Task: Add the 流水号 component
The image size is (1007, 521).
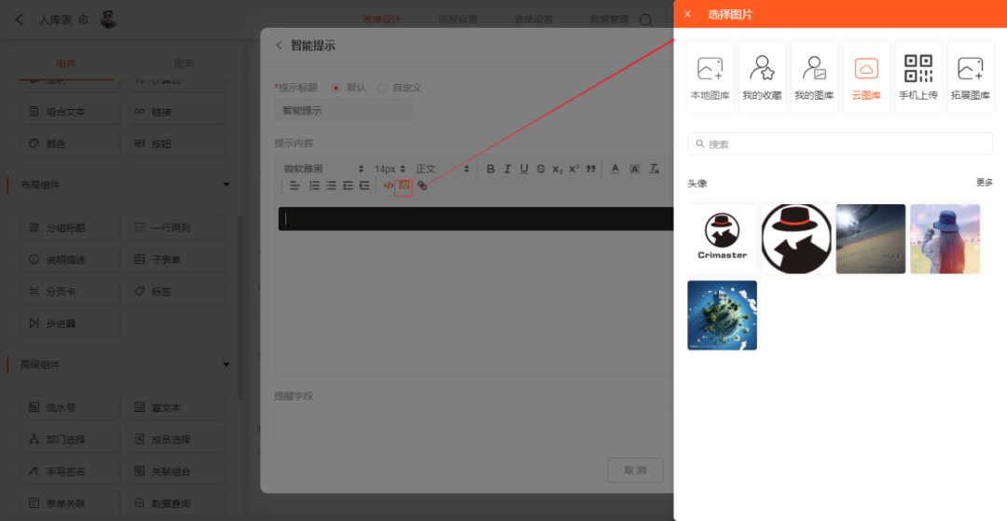Action: tap(71, 406)
